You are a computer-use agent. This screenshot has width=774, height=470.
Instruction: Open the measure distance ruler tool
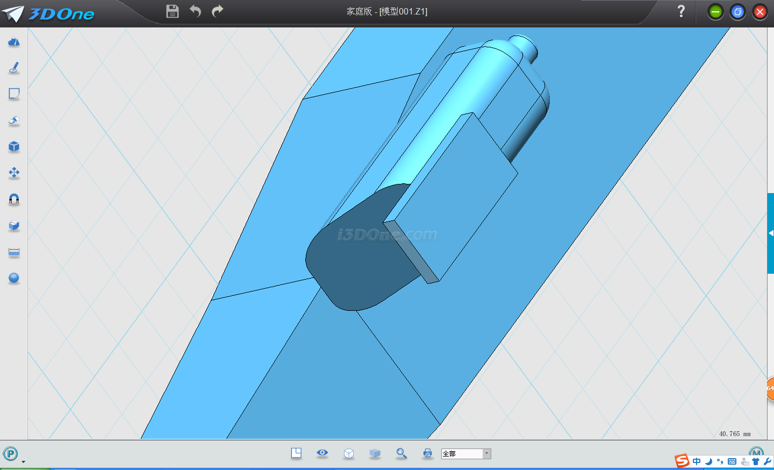14,252
